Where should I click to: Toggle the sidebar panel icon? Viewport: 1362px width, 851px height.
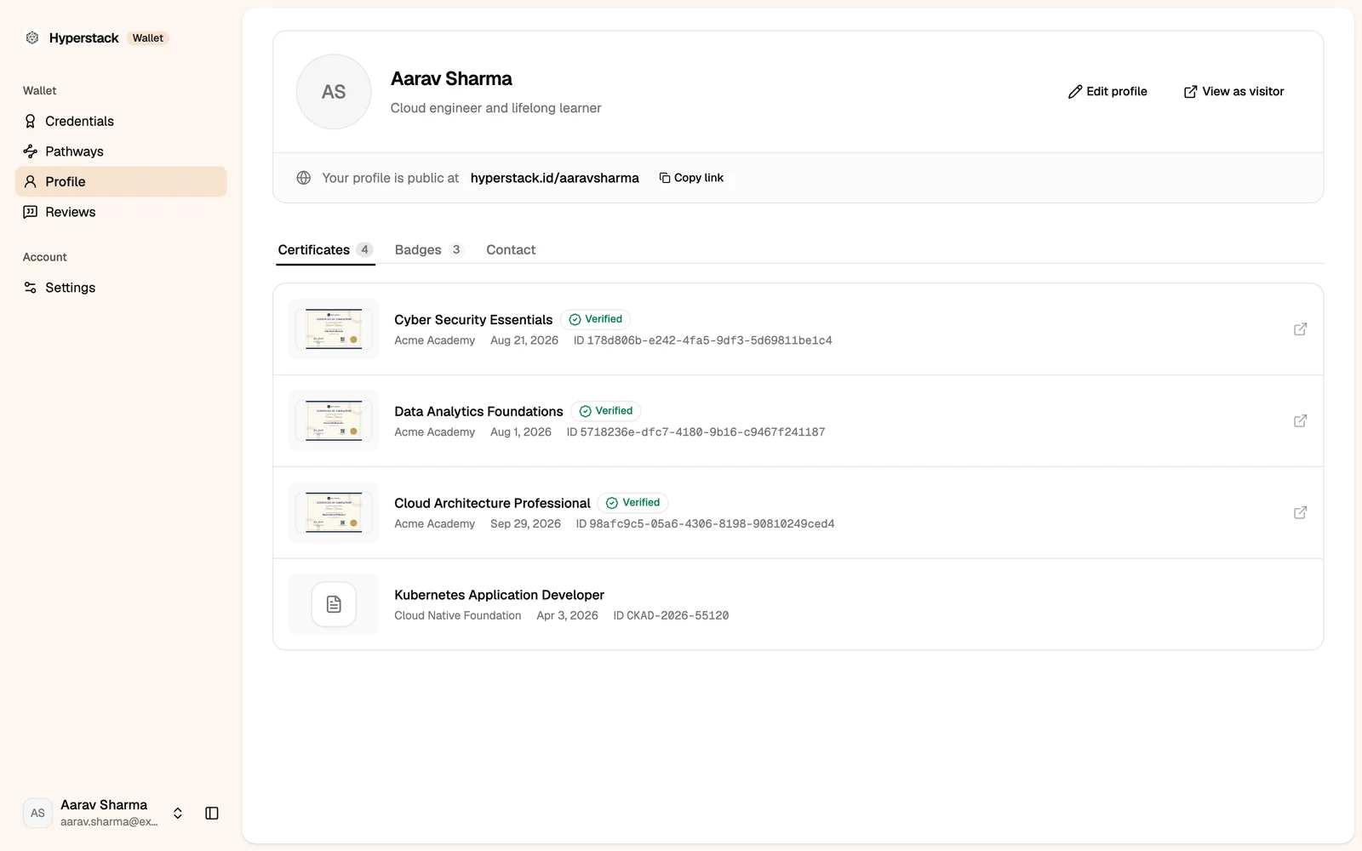(212, 814)
